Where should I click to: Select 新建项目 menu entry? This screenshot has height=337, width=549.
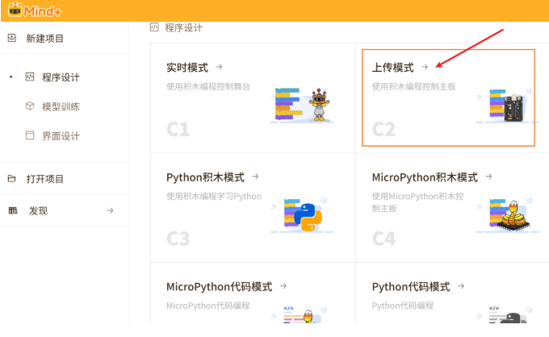pyautogui.click(x=45, y=38)
